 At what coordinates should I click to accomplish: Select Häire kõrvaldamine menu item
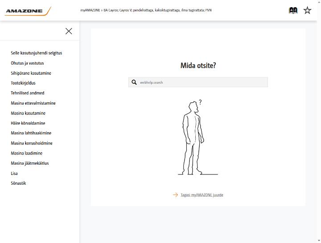(28, 123)
